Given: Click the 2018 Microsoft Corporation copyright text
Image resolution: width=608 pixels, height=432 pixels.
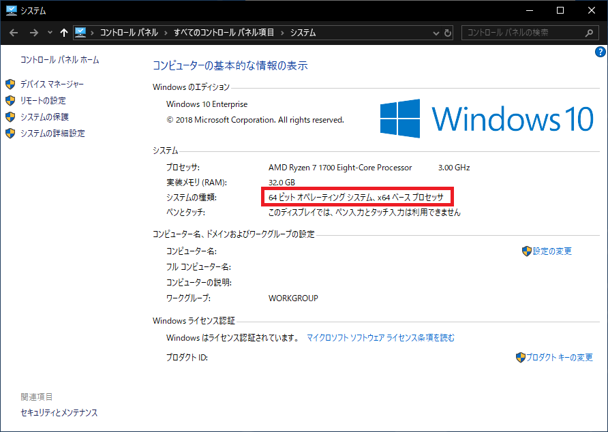Looking at the screenshot, I should coord(255,120).
